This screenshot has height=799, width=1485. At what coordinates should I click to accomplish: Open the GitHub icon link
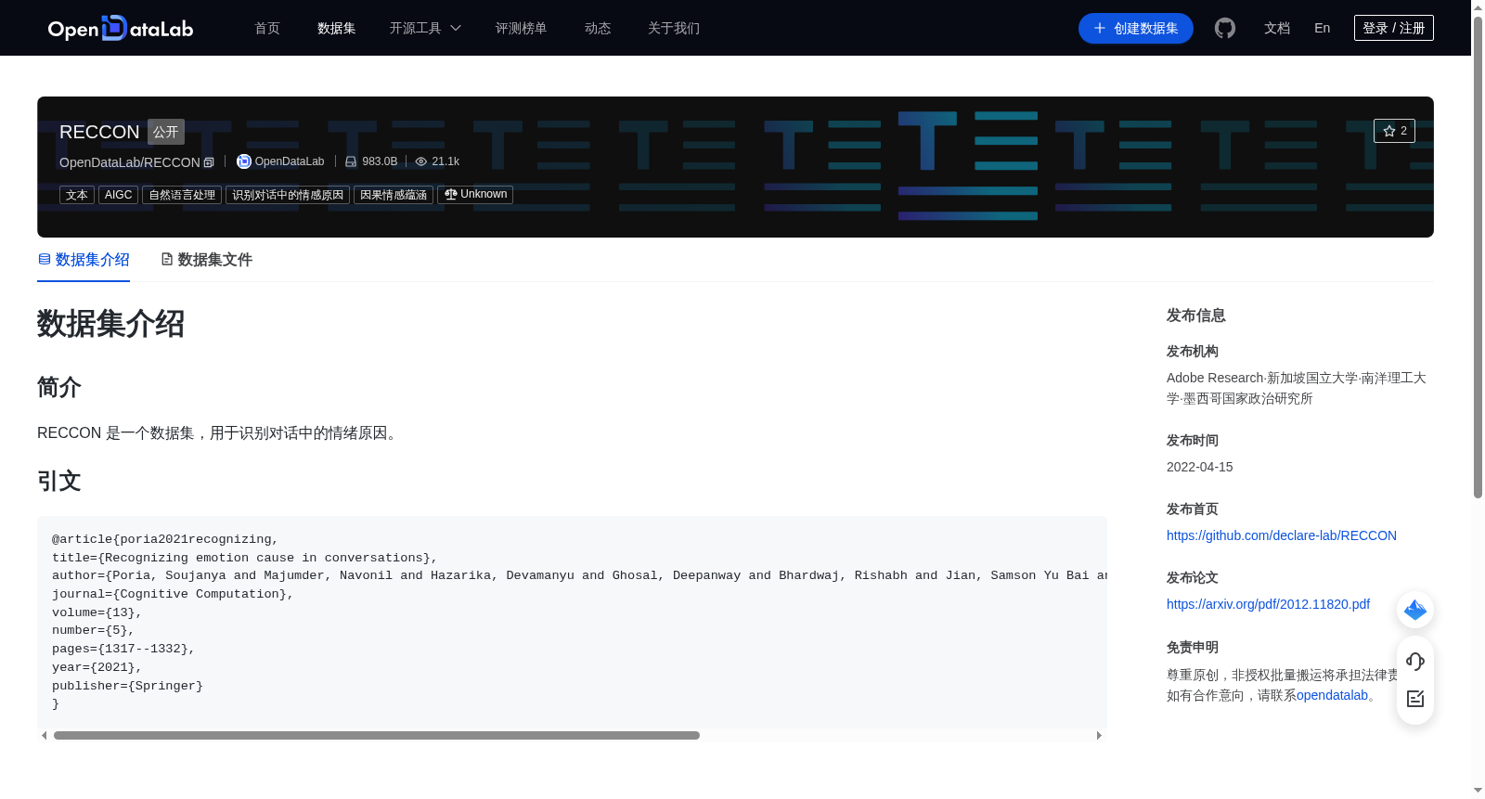[x=1225, y=28]
